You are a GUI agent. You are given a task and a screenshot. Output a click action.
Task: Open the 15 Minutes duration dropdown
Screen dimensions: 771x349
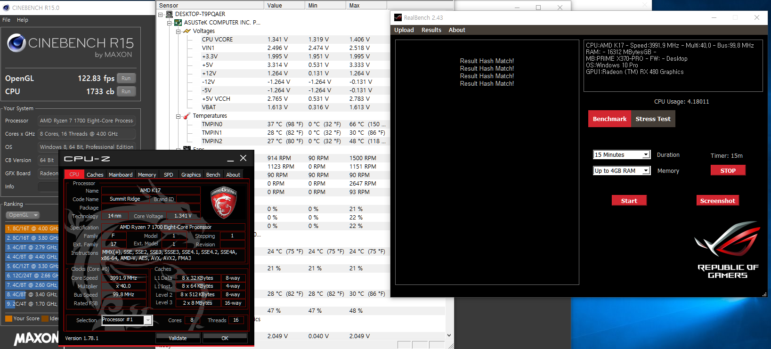646,155
